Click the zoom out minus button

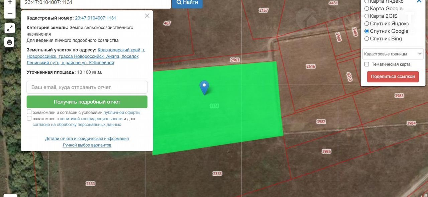(x=10, y=13)
